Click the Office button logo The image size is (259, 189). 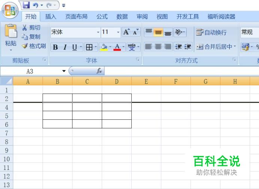10,10
